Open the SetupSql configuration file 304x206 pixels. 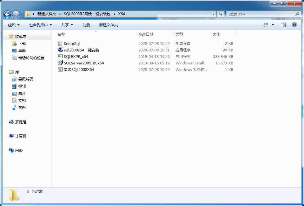pos(72,43)
